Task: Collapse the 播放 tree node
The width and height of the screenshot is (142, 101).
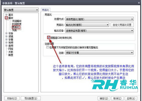Action: point(6,18)
